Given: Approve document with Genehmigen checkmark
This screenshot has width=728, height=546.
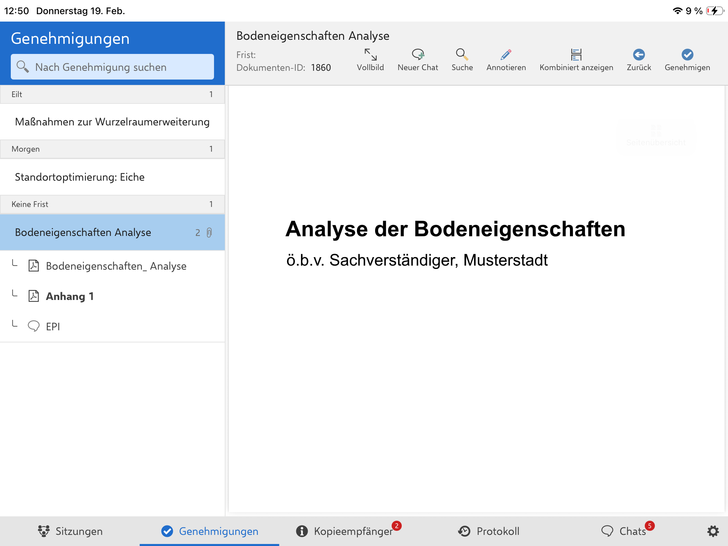Looking at the screenshot, I should tap(687, 60).
